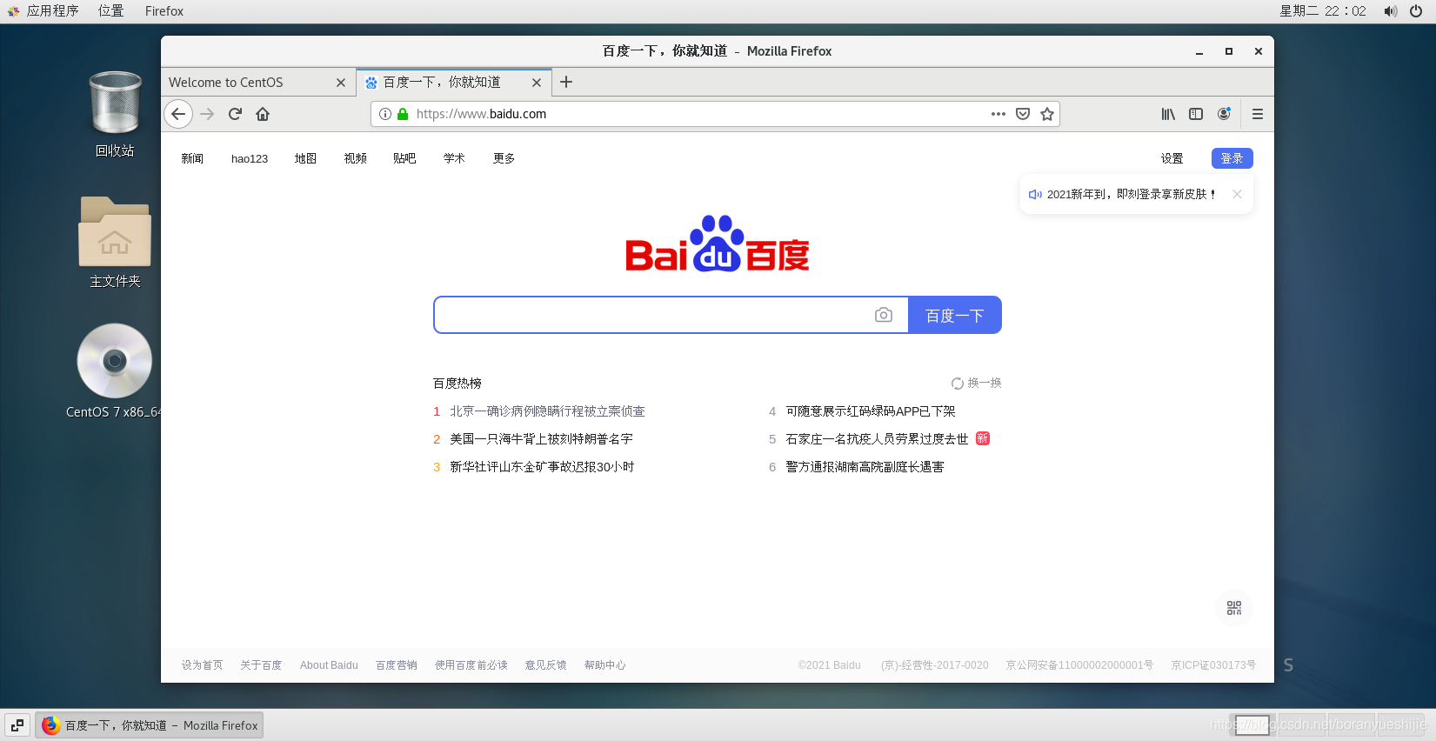This screenshot has width=1436, height=741.
Task: Reload the Baidu page
Action: click(235, 114)
